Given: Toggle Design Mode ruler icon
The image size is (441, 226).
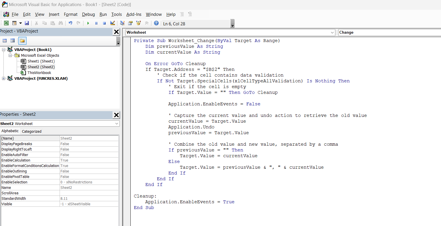Looking at the screenshot, I should [x=113, y=23].
